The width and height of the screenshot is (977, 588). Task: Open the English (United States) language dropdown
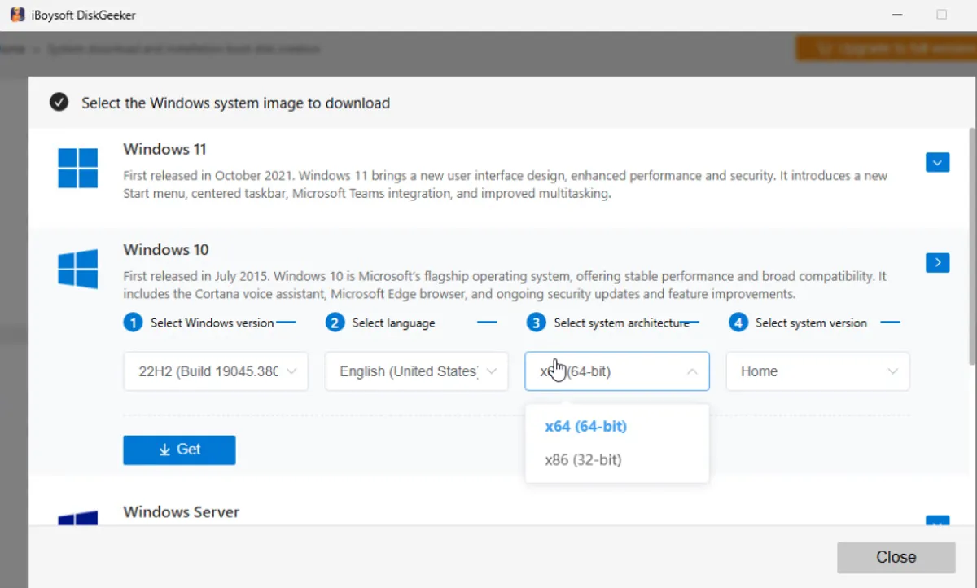coord(416,371)
